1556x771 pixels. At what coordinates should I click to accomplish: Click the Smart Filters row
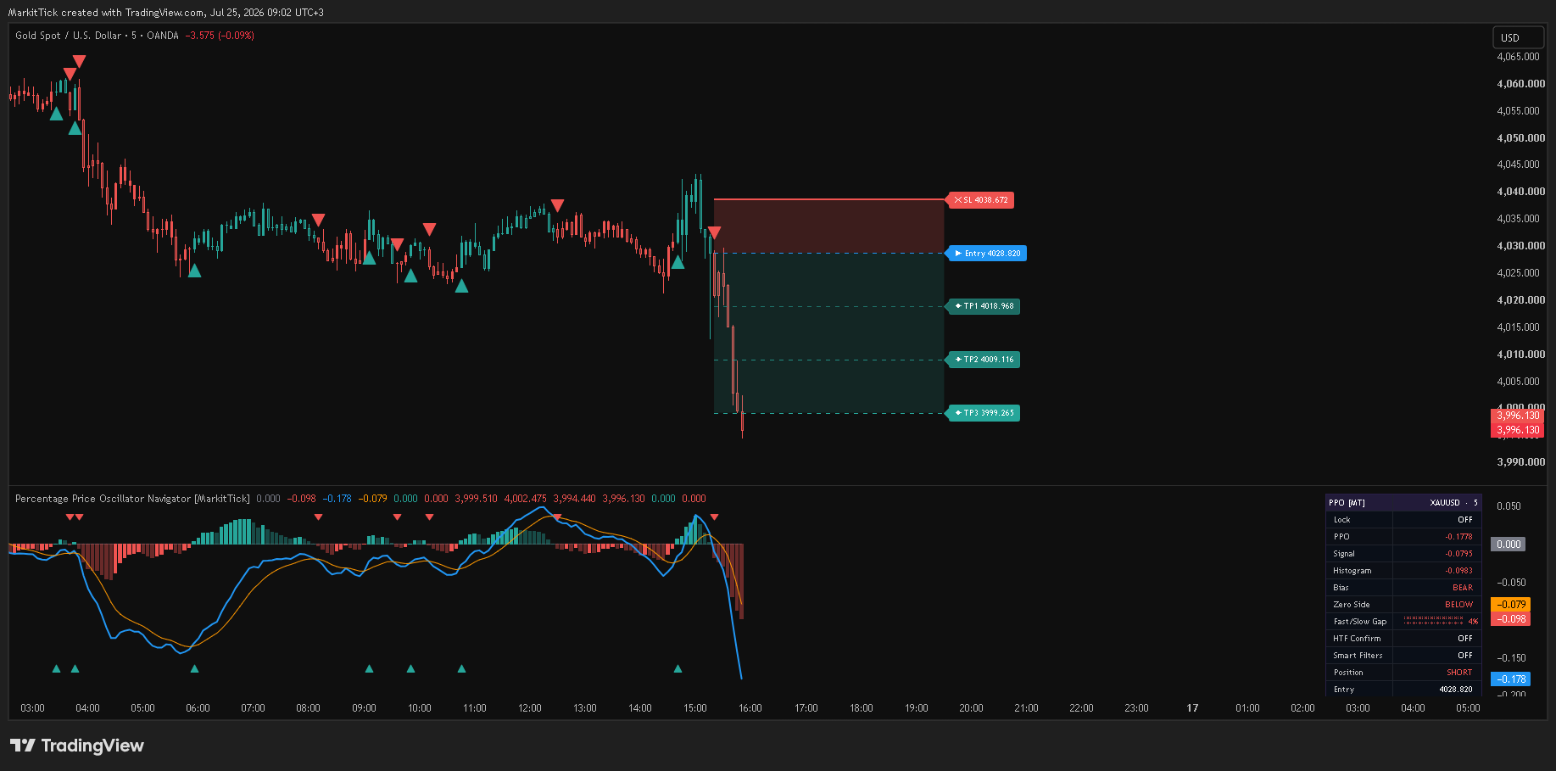(x=1404, y=656)
